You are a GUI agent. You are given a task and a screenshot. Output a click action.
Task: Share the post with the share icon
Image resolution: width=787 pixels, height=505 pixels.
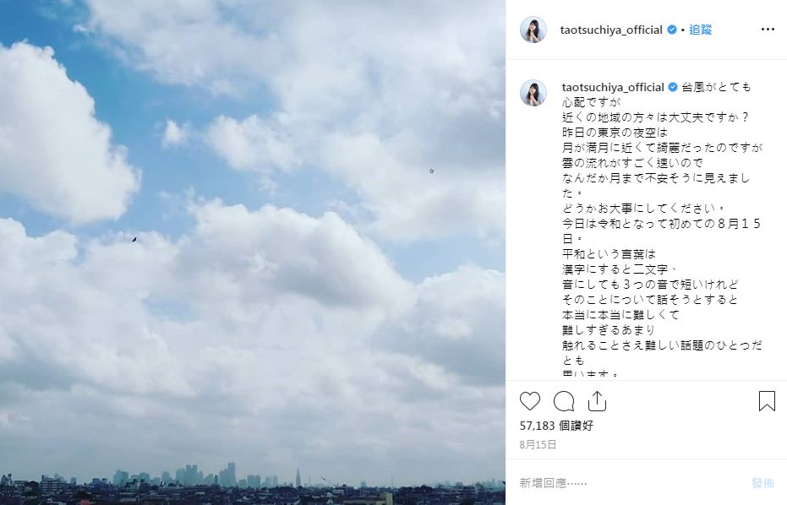tap(597, 401)
